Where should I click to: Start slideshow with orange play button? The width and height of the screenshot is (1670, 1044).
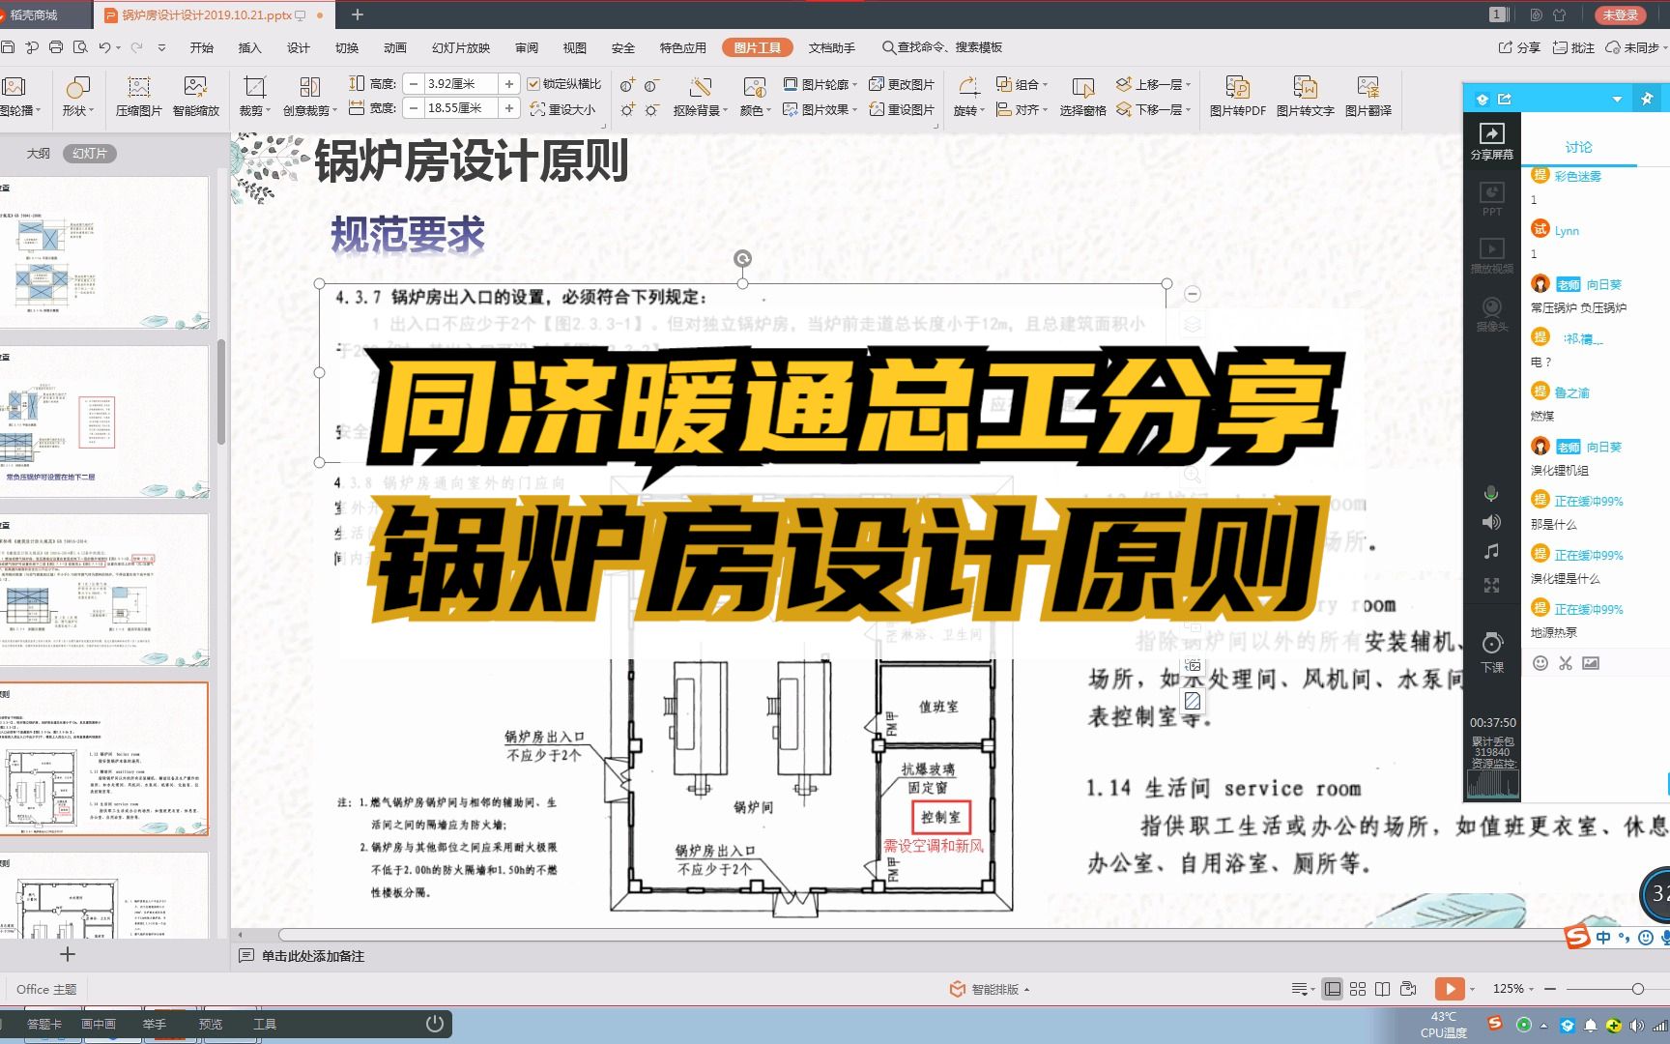pos(1449,989)
